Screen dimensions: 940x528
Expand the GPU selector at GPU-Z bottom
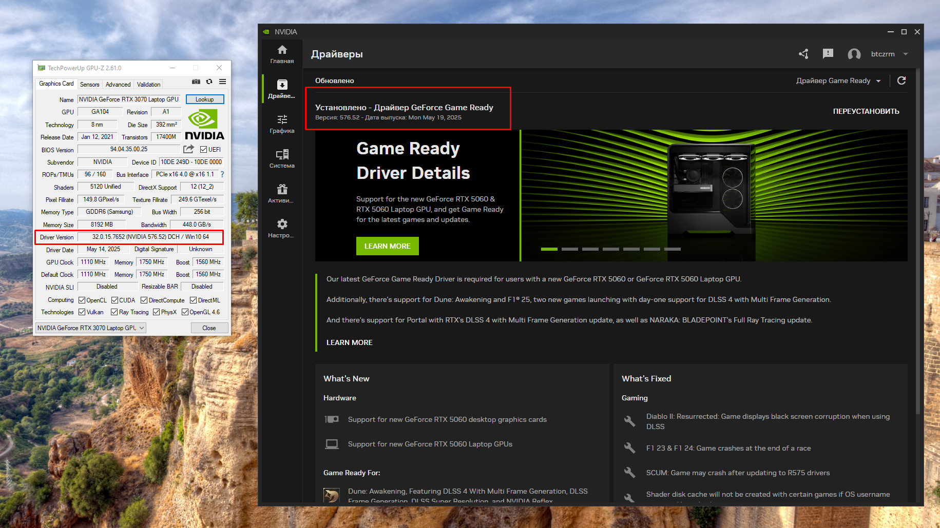(x=142, y=328)
